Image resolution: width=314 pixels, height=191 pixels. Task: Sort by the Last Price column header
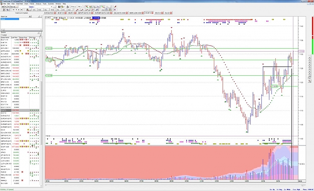[x=15, y=38]
